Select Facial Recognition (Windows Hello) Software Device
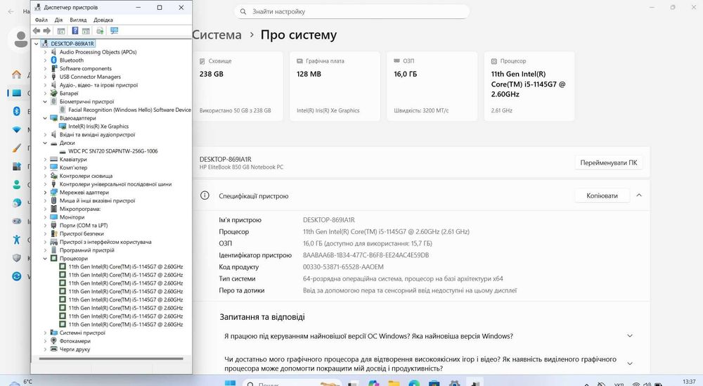Viewport: 703px width, 386px height. tap(129, 110)
